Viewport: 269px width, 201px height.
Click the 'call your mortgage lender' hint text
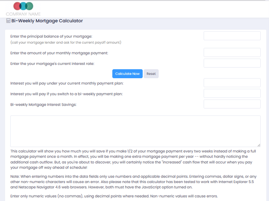click(66, 42)
